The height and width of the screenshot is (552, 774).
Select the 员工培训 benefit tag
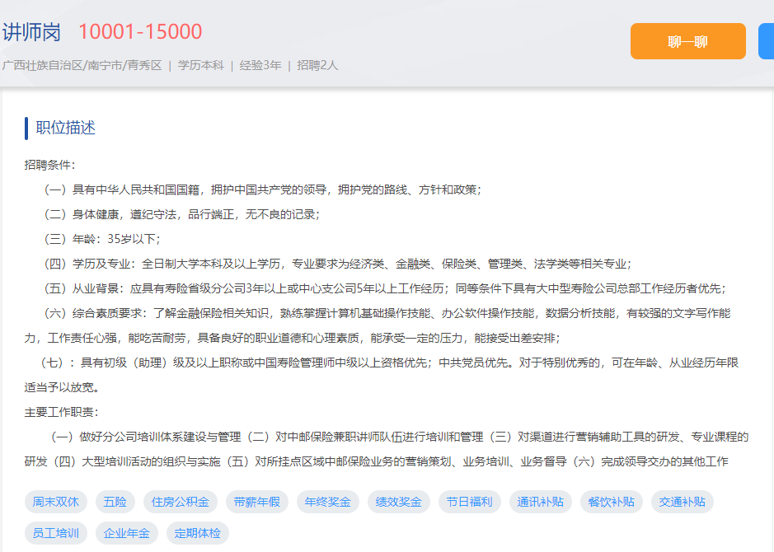tap(56, 533)
